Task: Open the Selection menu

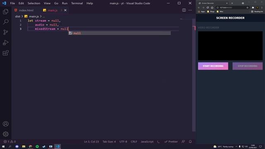Action: (34, 3)
